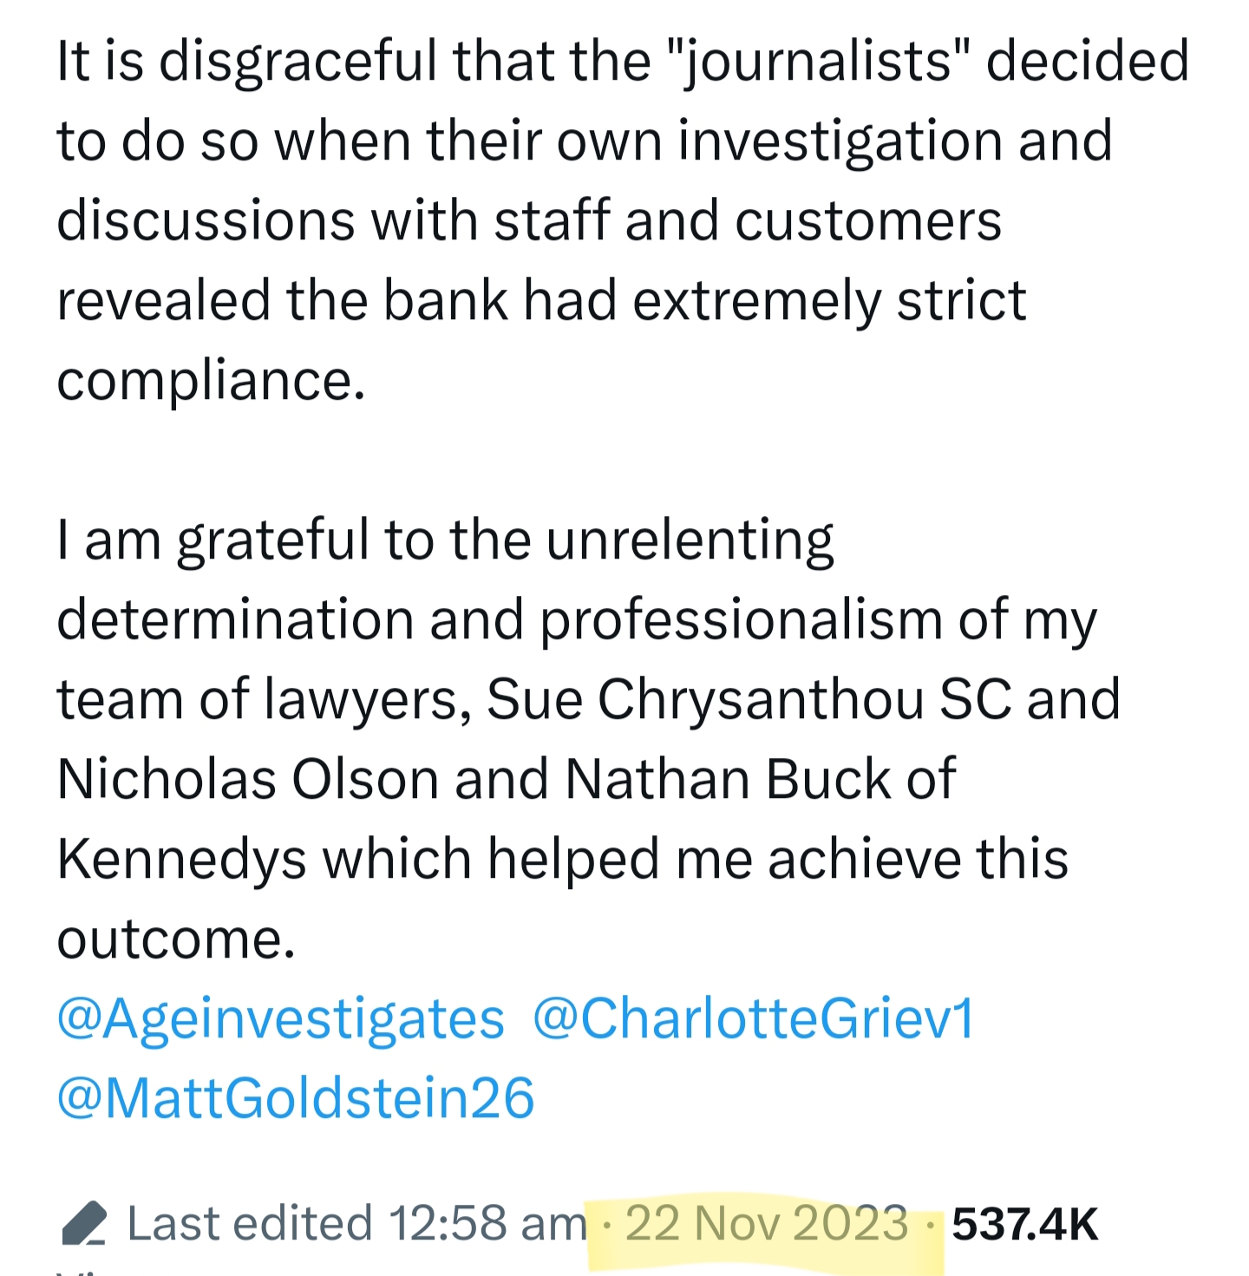1249x1276 pixels.
Task: Click the "Last edited" label
Action: click(x=250, y=1224)
